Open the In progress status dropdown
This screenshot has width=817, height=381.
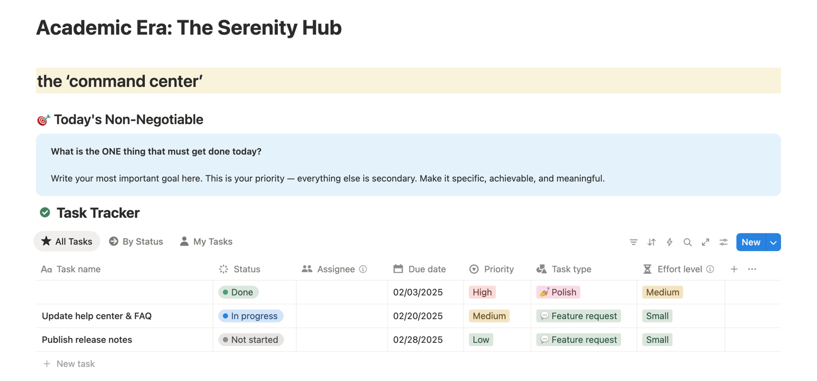[251, 316]
